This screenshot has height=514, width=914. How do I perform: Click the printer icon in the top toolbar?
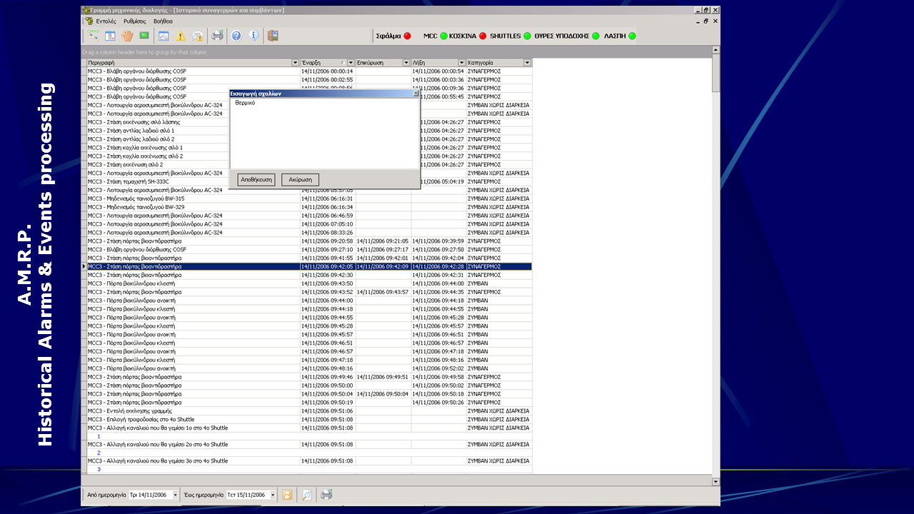click(x=218, y=36)
